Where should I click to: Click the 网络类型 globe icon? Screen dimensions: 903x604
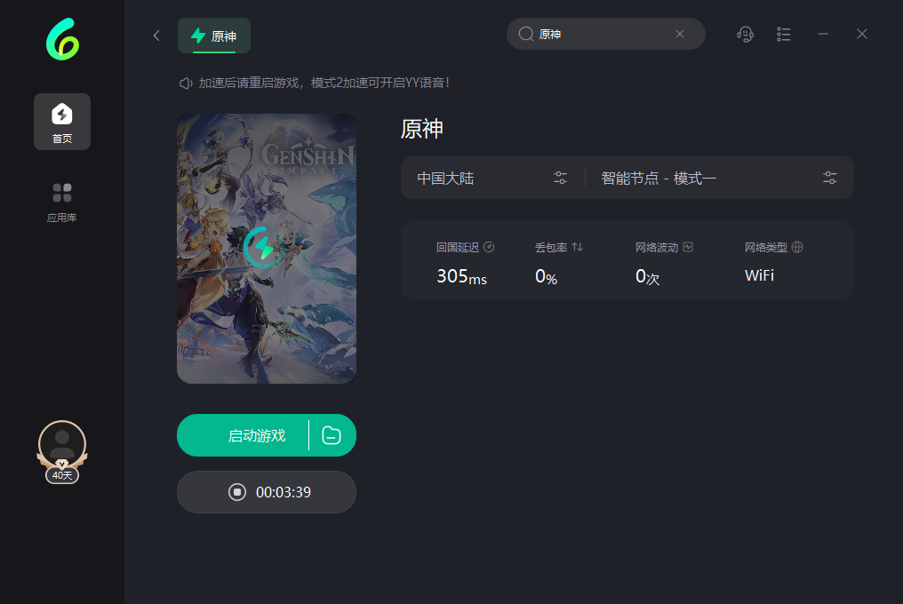tap(797, 247)
